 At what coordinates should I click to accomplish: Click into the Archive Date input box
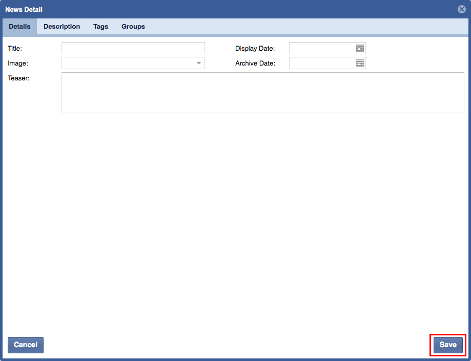322,63
